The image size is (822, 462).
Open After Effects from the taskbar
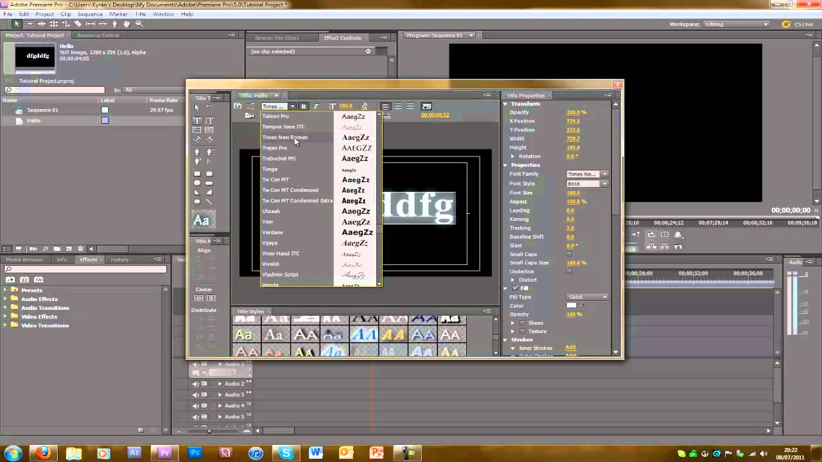[x=134, y=453]
